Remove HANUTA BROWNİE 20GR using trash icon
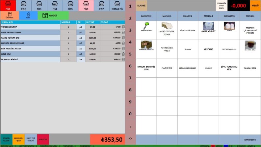The height and width of the screenshot is (147, 261). click(123, 43)
